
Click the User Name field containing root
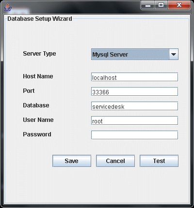[x=135, y=120]
